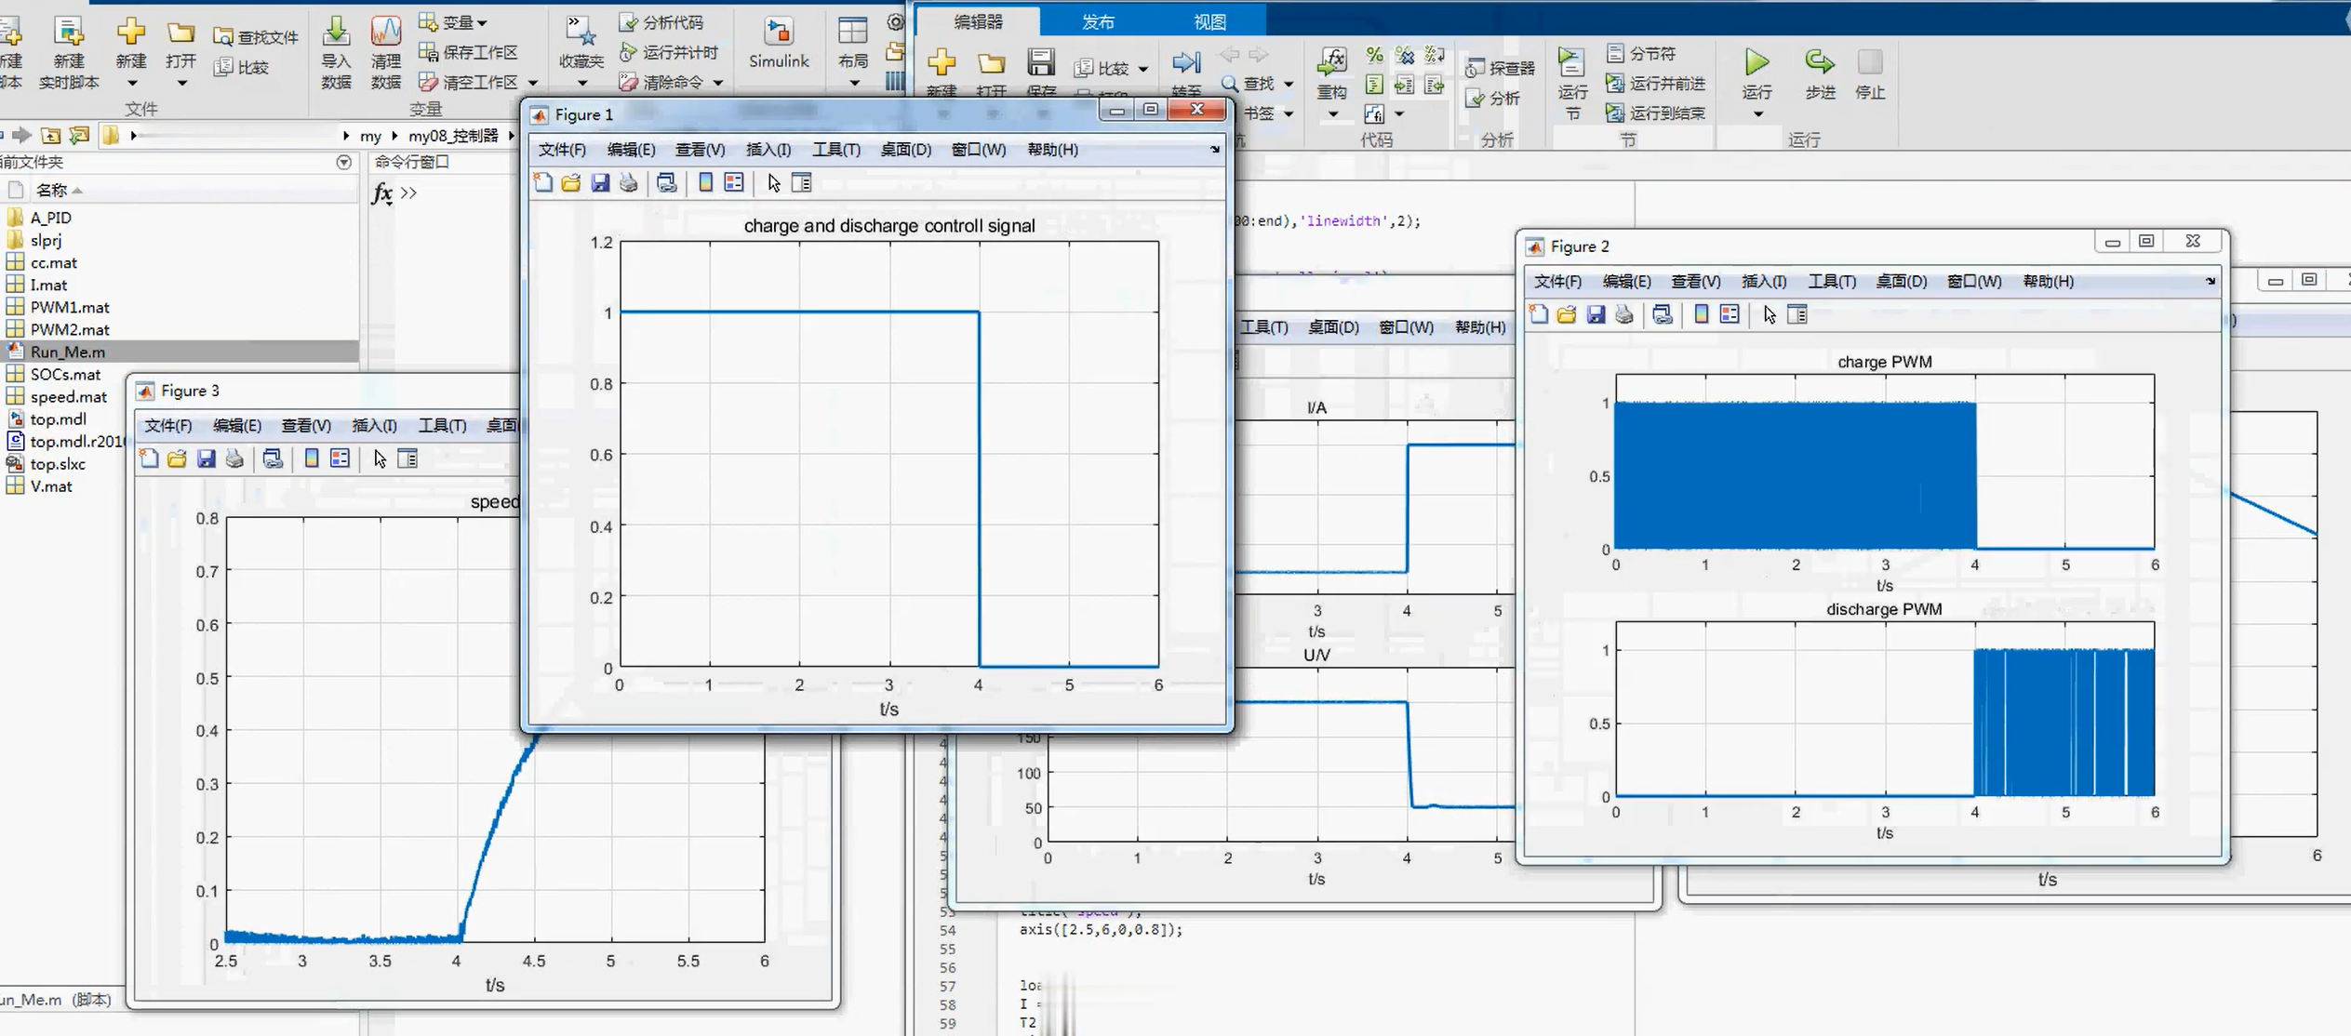Click the save icon in Figure 1 toolbar

[x=600, y=183]
